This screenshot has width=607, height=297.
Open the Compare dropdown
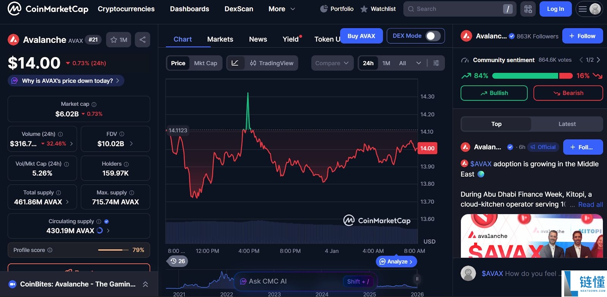(332, 63)
